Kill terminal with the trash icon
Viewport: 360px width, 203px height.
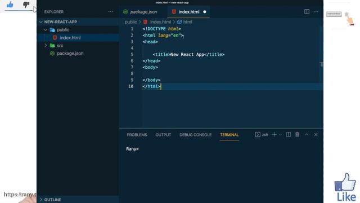298,134
